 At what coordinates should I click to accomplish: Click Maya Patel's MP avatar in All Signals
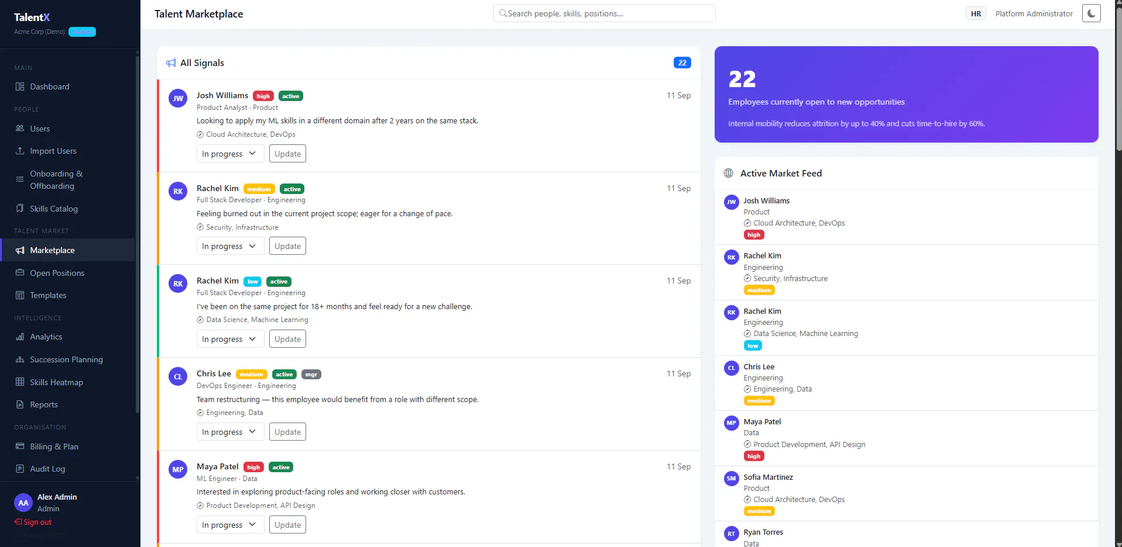178,469
